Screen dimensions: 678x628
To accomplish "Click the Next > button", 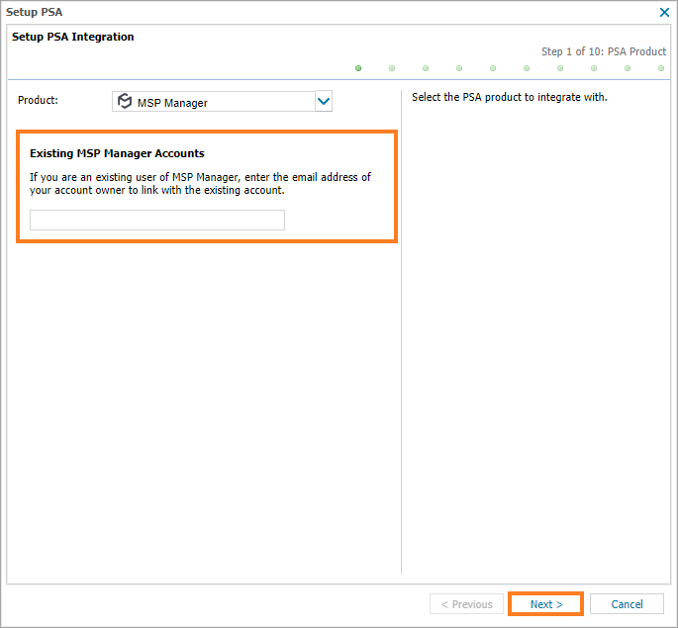I will (546, 604).
